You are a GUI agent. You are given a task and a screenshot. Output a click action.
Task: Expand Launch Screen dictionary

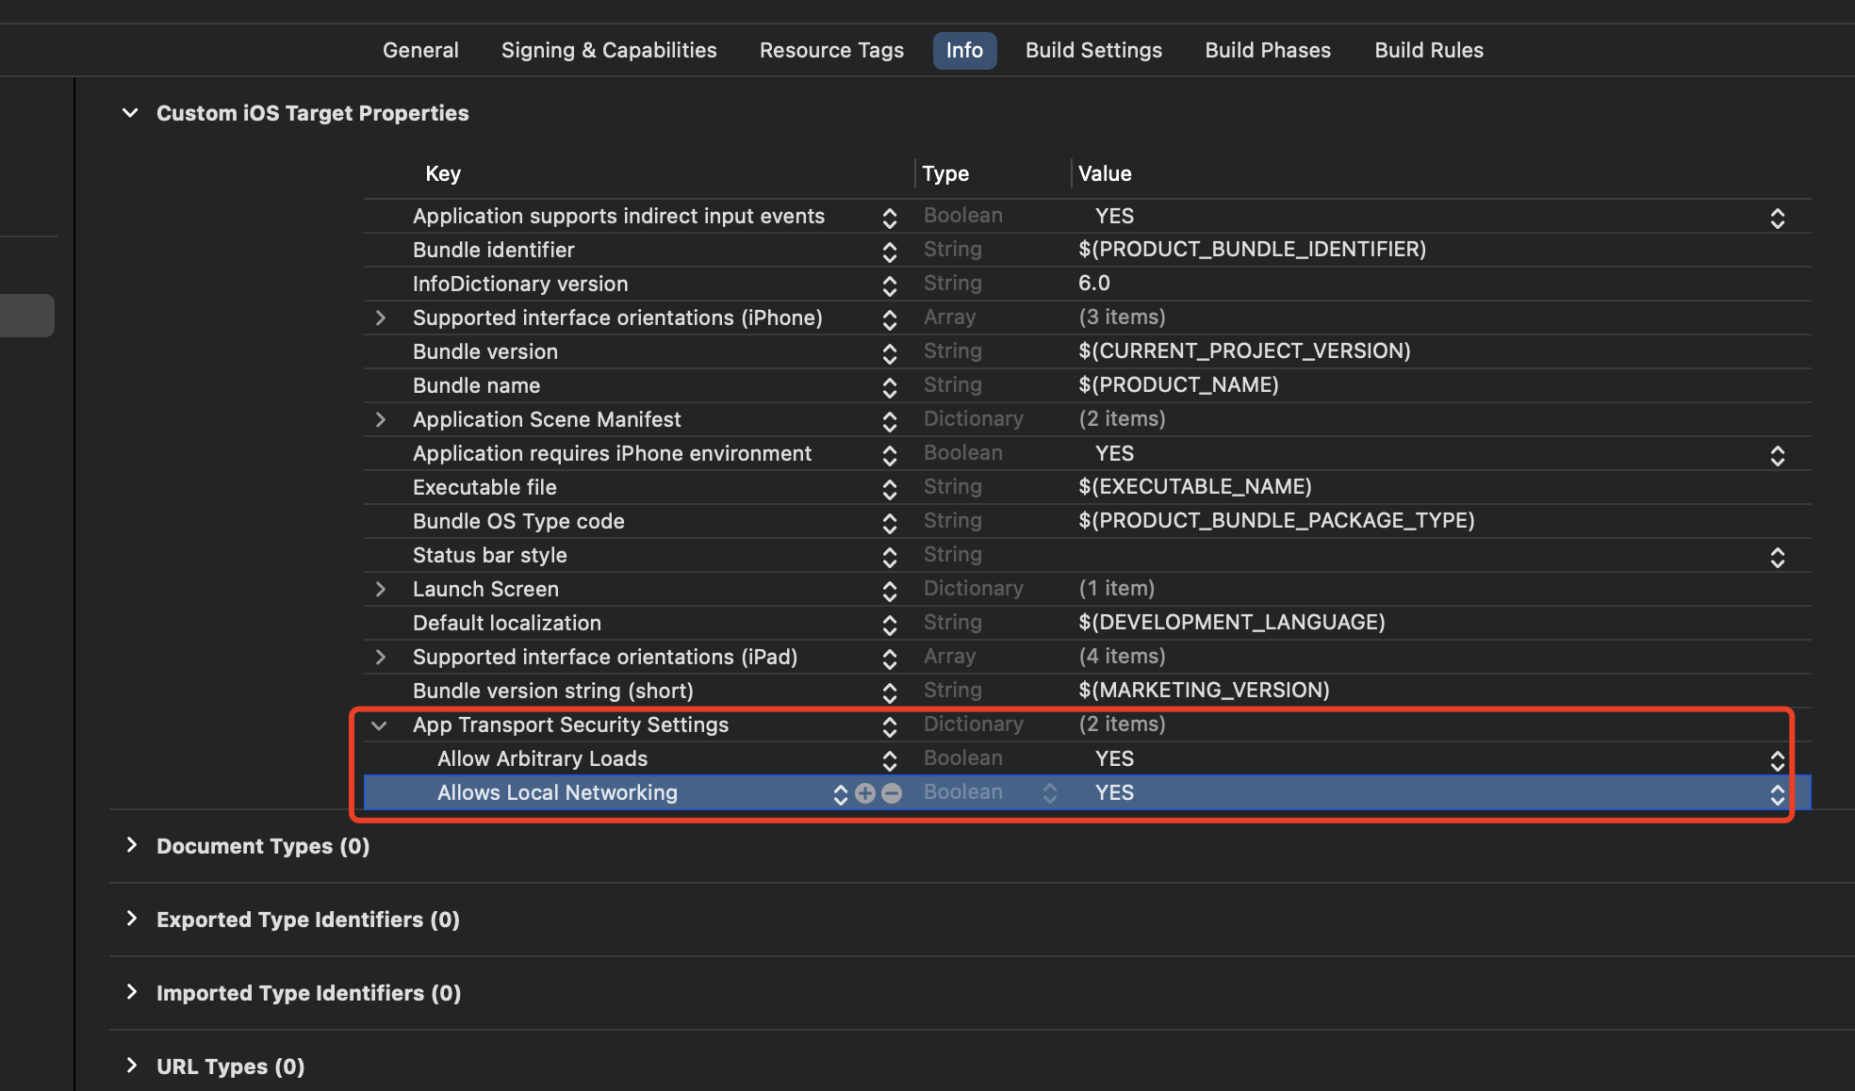[380, 590]
